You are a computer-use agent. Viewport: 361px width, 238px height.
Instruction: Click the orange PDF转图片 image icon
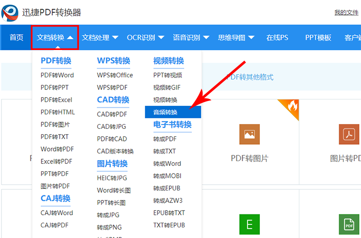coord(249,134)
